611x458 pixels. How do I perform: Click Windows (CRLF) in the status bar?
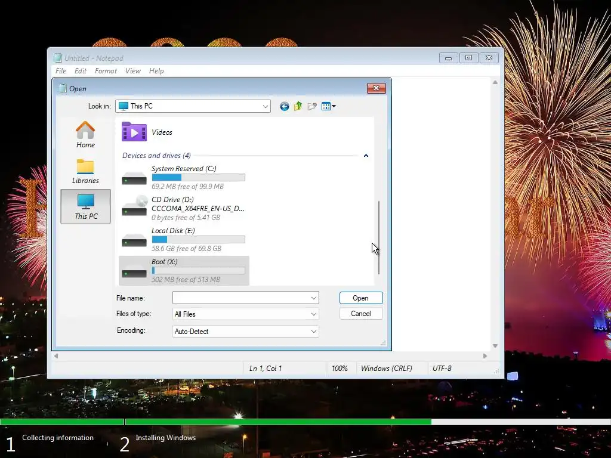pyautogui.click(x=386, y=368)
